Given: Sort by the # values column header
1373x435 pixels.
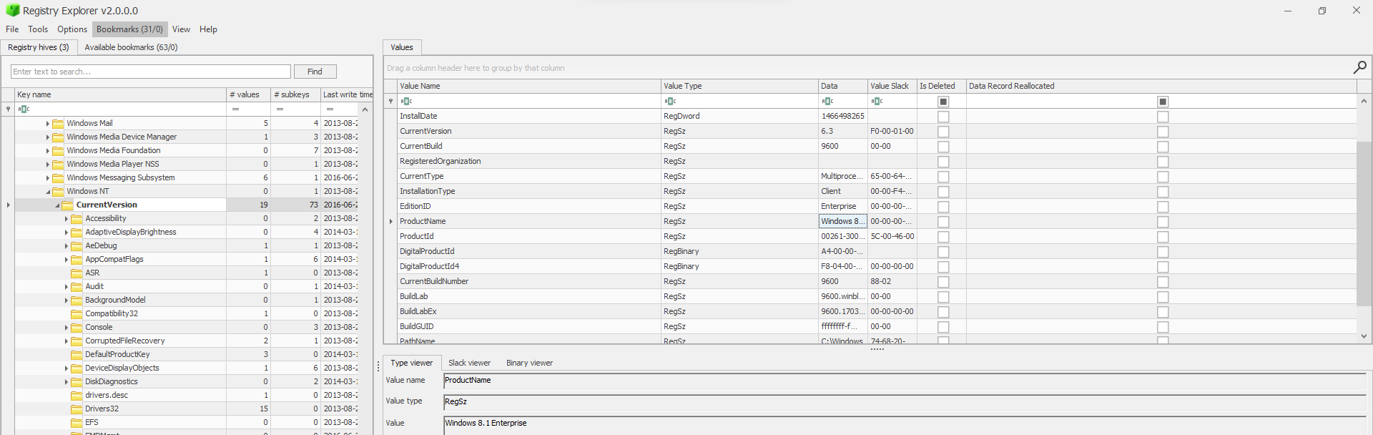Looking at the screenshot, I should (248, 94).
